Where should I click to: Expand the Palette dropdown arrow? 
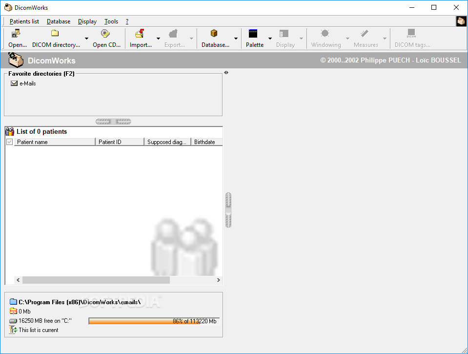(270, 39)
